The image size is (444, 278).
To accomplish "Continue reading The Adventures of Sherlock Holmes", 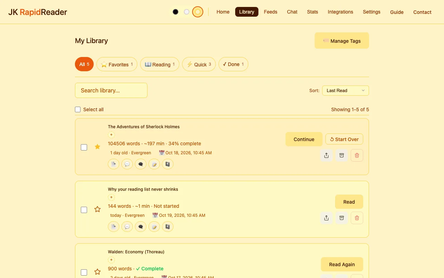I will pyautogui.click(x=304, y=139).
